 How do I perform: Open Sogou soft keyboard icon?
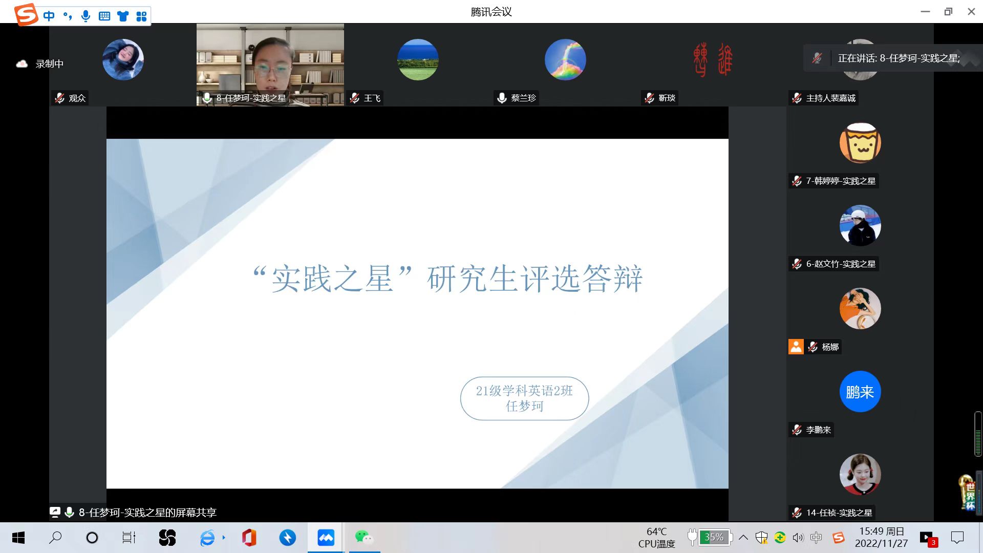(x=104, y=16)
